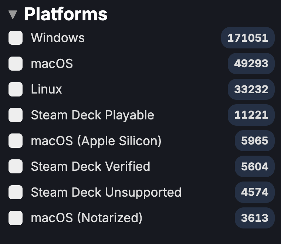Click the 11221 count badge
Viewport: 281px width, 244px height.
251,115
